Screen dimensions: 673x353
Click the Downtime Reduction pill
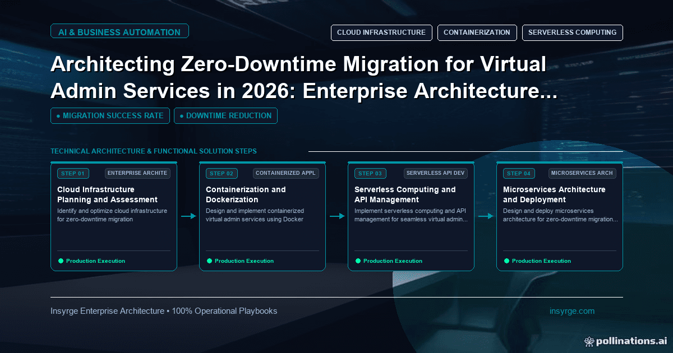(225, 115)
